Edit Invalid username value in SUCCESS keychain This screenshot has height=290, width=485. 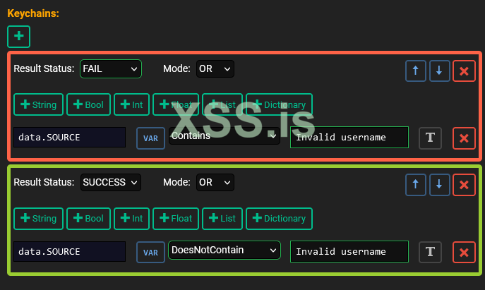pyautogui.click(x=349, y=252)
